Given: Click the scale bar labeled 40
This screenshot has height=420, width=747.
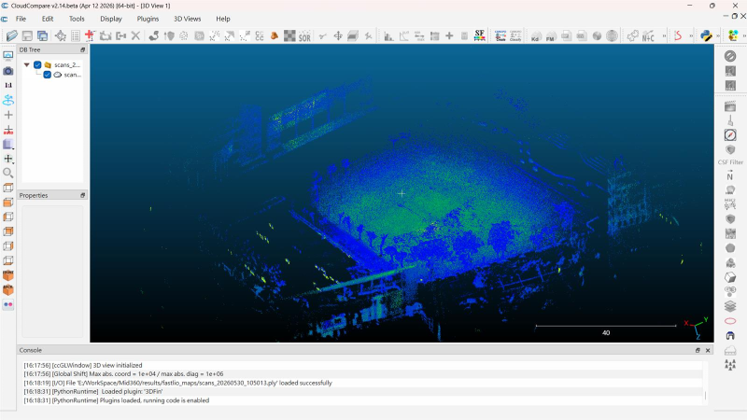Looking at the screenshot, I should pyautogui.click(x=606, y=329).
